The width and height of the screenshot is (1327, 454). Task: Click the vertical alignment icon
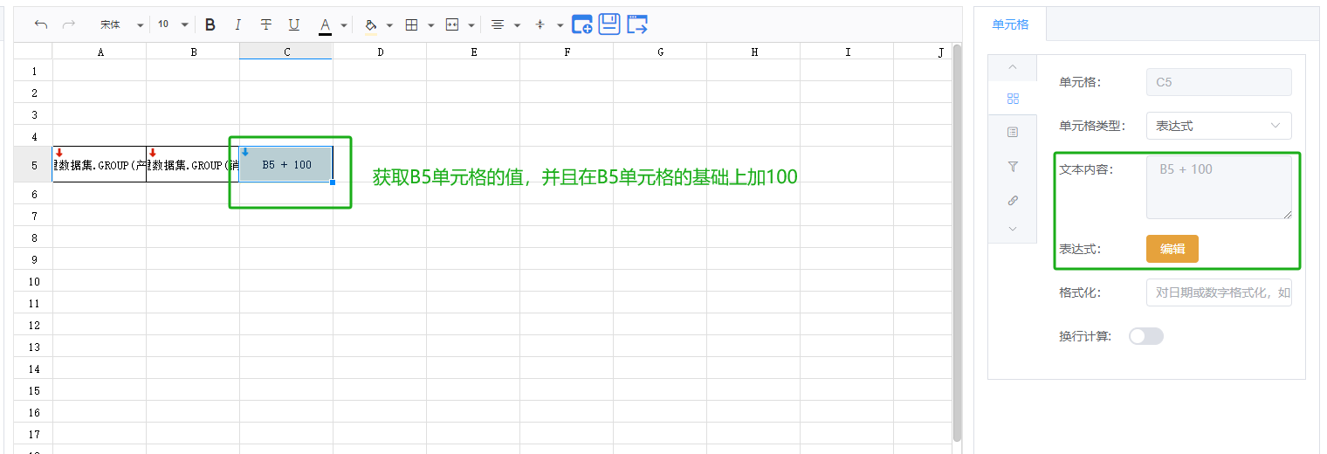coord(540,24)
